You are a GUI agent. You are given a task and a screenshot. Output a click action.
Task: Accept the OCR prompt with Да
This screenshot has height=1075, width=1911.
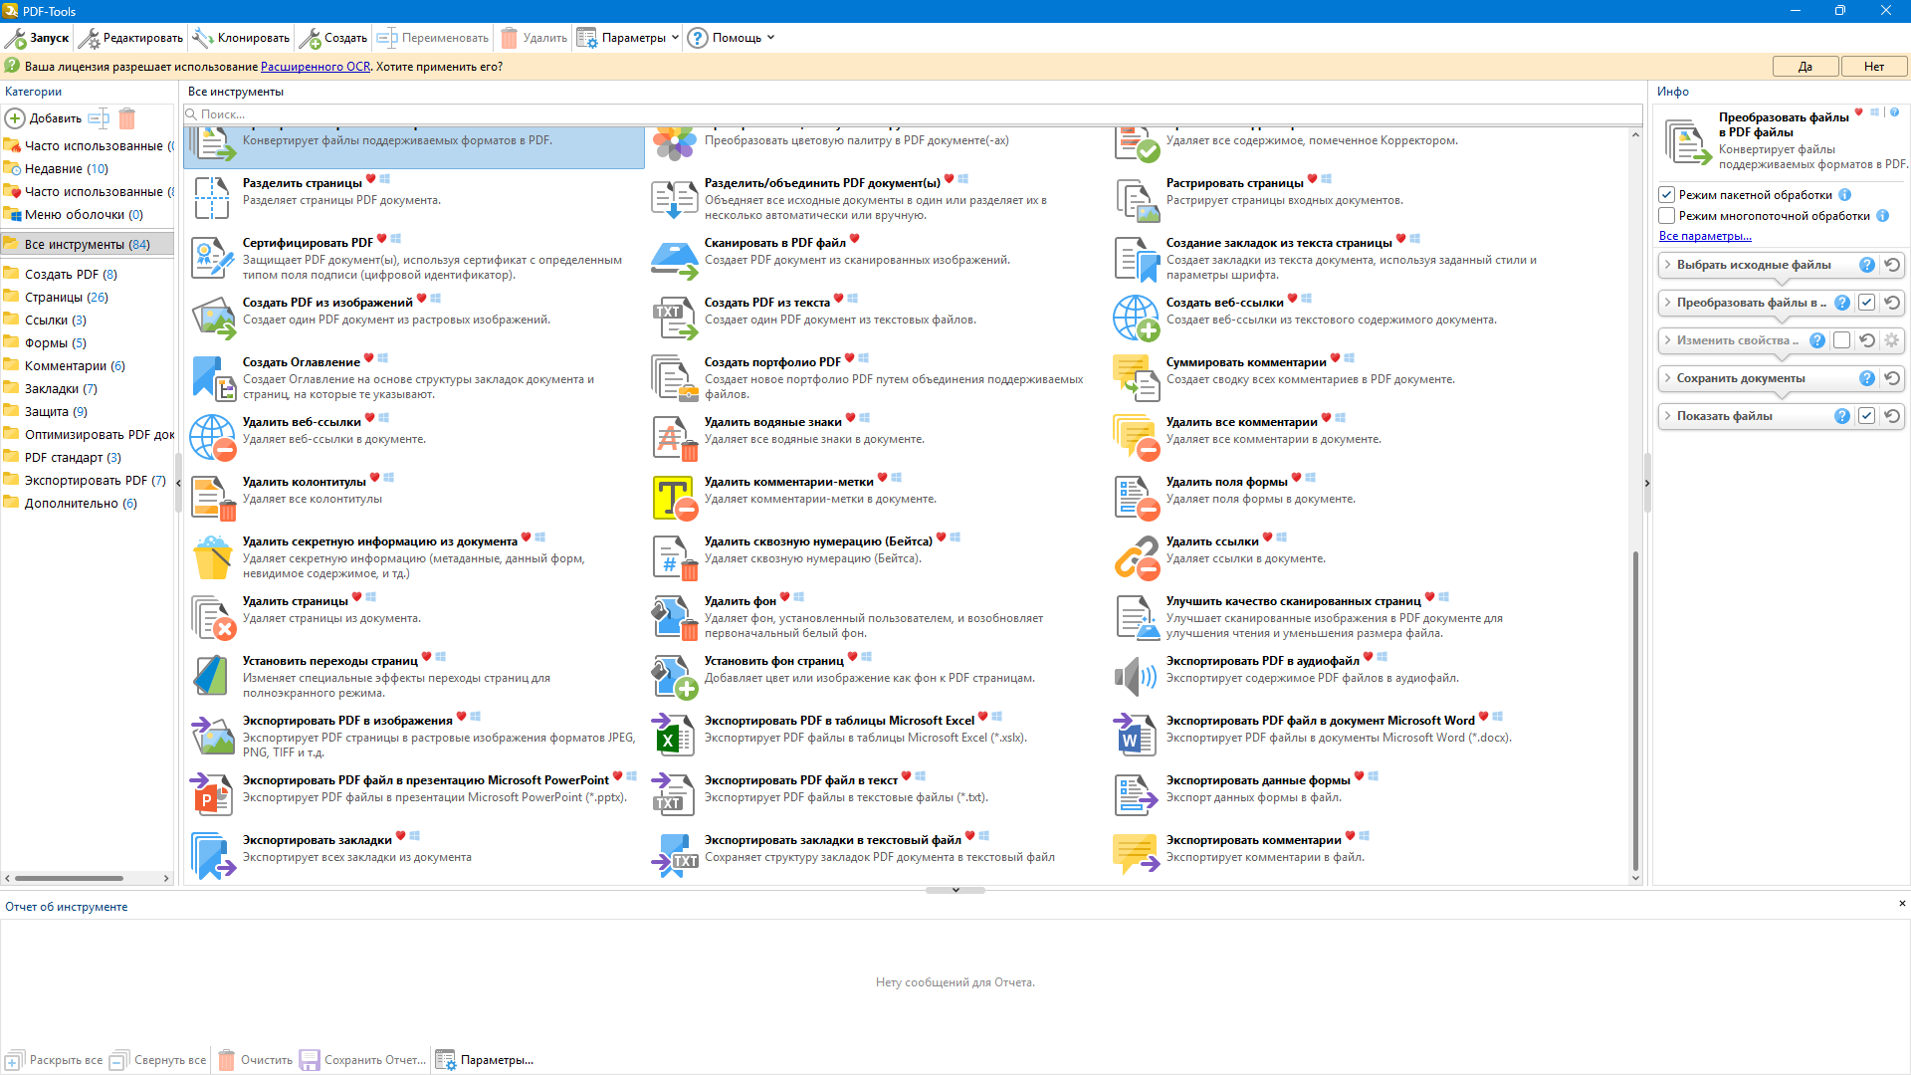(1805, 67)
